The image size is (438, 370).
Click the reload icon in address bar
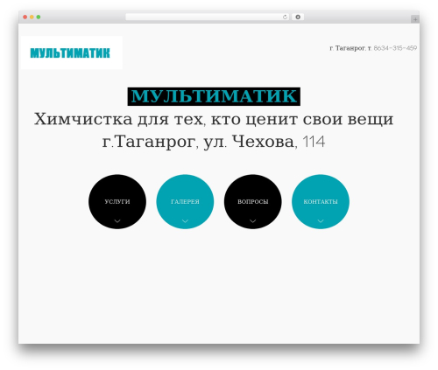(285, 17)
